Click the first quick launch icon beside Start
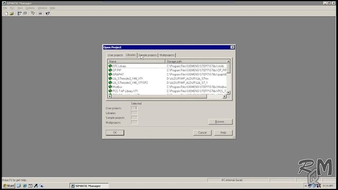The height and width of the screenshot is (190, 338). pos(19,185)
